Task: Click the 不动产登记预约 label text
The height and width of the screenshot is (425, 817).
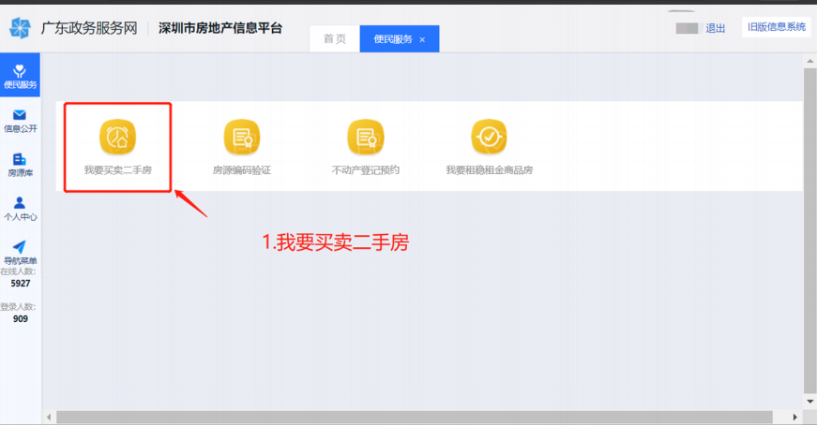Action: tap(366, 170)
